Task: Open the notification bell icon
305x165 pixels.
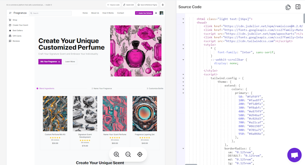Action: (156, 13)
